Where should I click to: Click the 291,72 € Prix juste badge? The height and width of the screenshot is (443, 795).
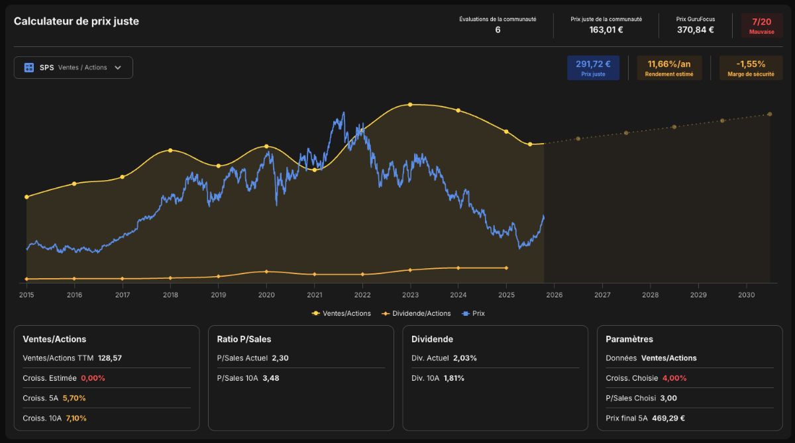point(593,68)
